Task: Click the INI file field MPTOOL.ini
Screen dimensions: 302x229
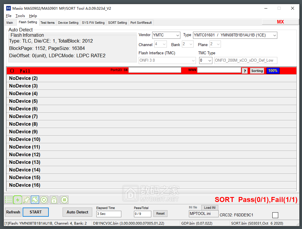Action: (x=204, y=214)
